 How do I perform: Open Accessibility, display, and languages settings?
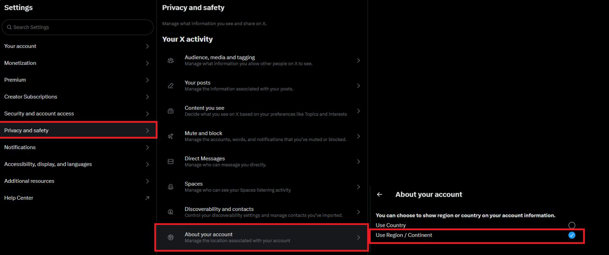(x=48, y=164)
